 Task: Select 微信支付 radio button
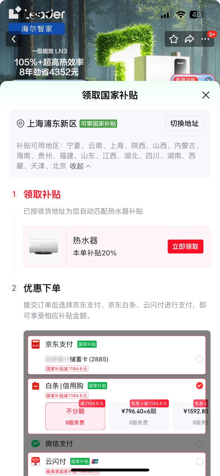coord(200,443)
